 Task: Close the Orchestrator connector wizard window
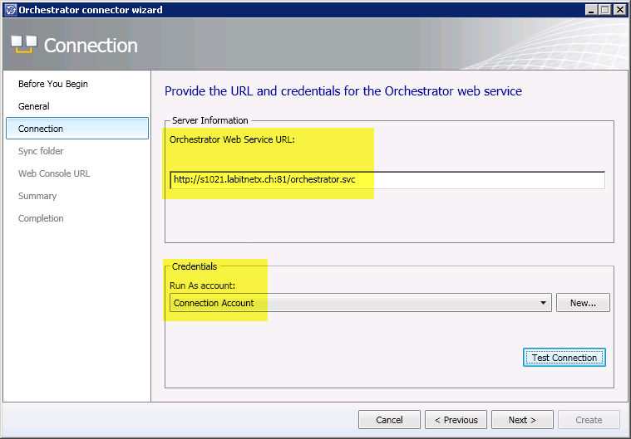pyautogui.click(x=620, y=10)
